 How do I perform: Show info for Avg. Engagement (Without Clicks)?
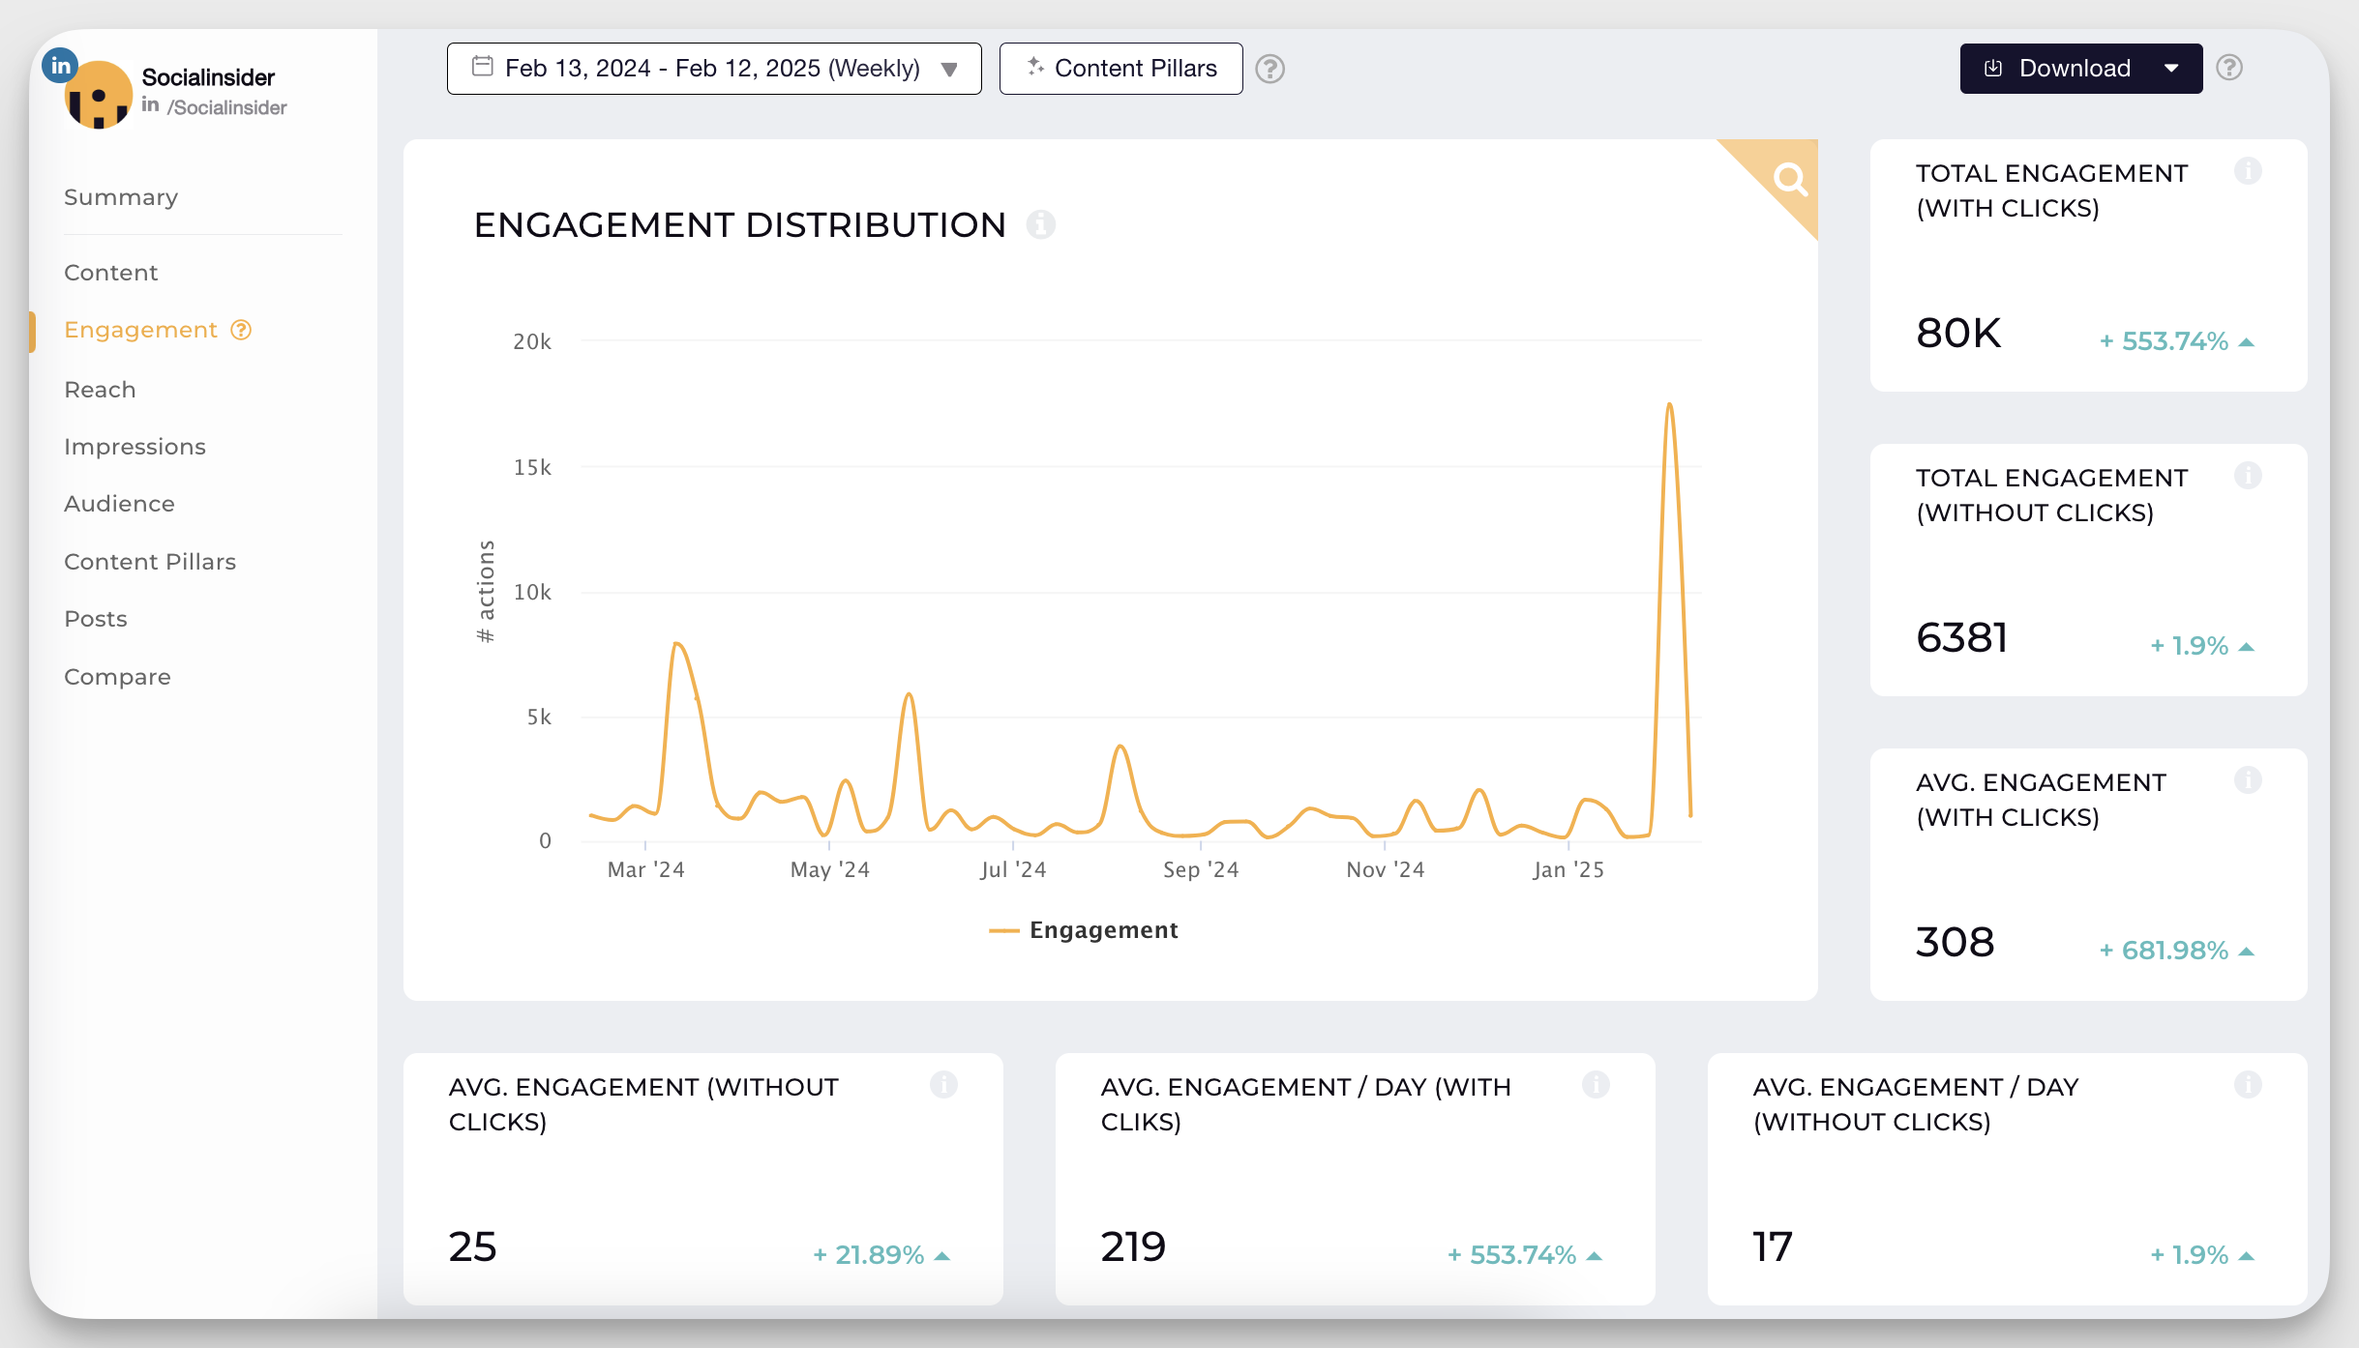pos(943,1085)
